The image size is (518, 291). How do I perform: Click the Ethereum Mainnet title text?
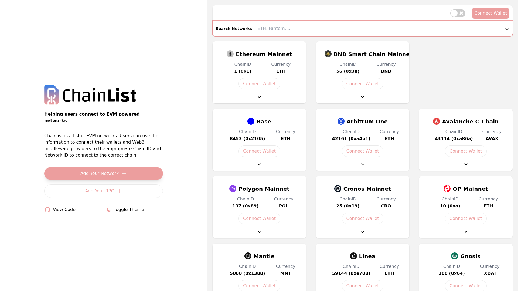tap(264, 54)
